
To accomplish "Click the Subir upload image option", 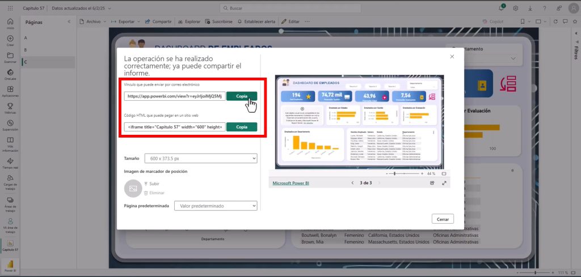I will tap(151, 184).
